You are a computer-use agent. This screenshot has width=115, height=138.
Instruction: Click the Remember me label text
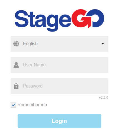point(32,105)
